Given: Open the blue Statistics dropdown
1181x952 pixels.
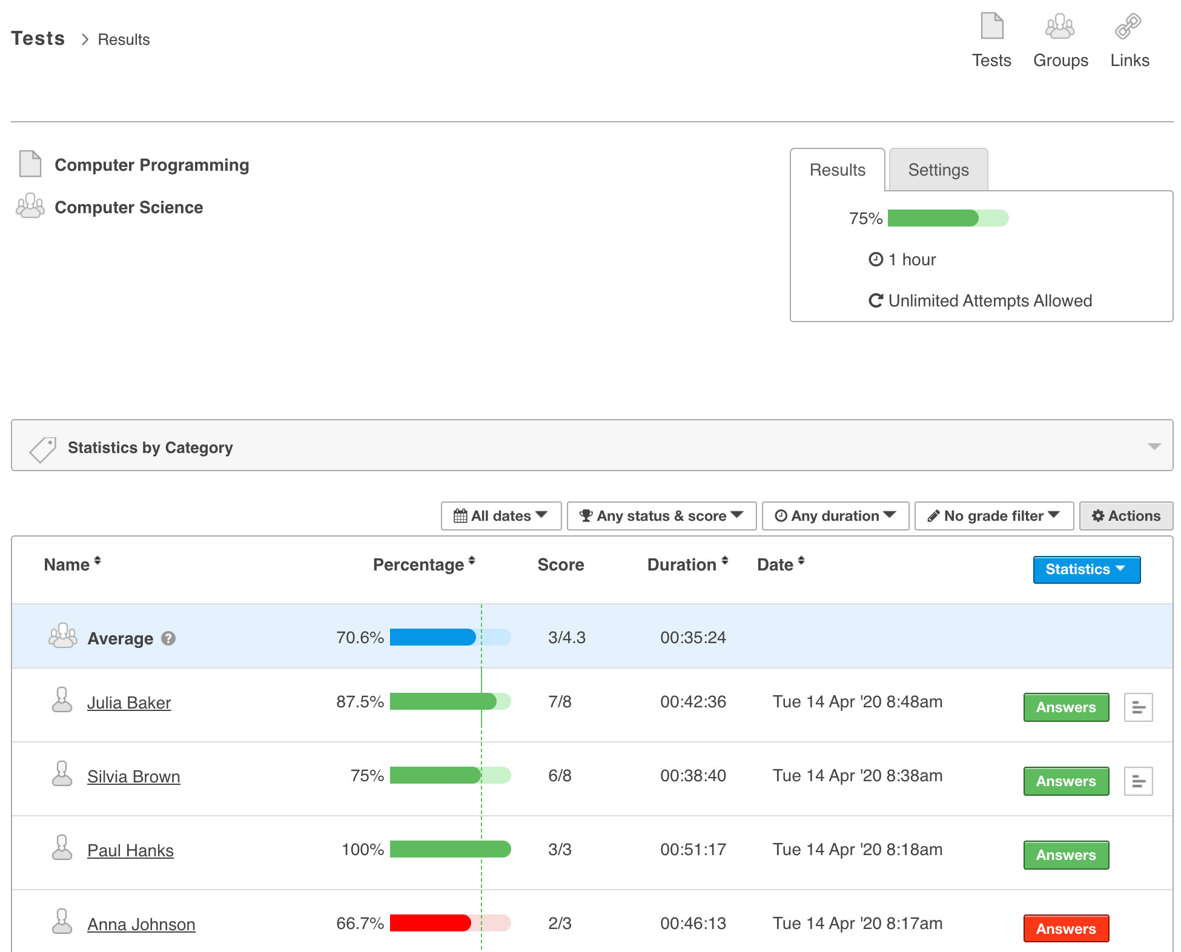Looking at the screenshot, I should point(1086,569).
